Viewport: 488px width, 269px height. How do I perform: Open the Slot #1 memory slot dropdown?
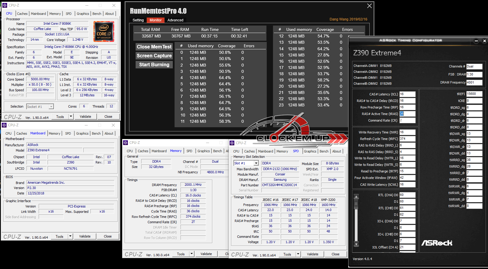click(x=256, y=163)
